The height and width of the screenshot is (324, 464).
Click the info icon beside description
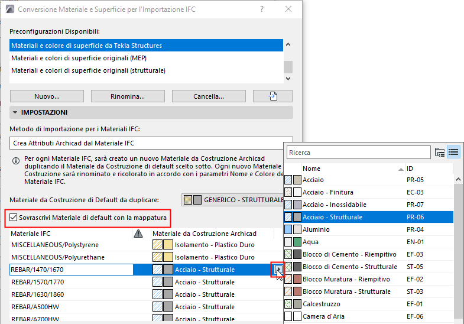tap(16, 161)
